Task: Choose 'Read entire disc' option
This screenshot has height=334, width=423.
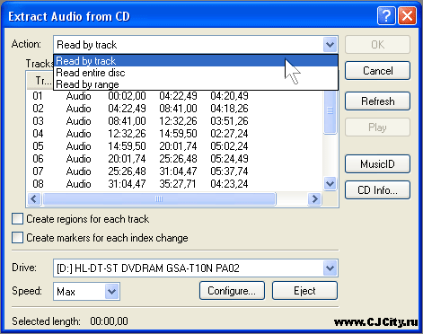Action: pos(196,73)
